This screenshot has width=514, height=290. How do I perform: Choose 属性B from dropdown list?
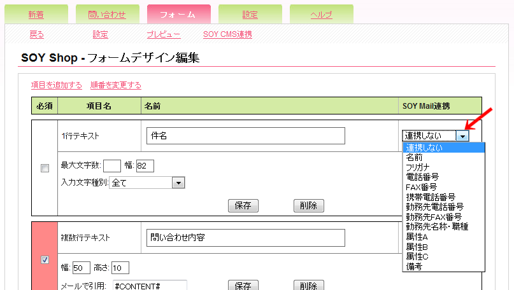443,247
